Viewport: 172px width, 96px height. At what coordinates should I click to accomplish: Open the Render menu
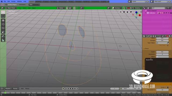pyautogui.click(x=13, y=2)
